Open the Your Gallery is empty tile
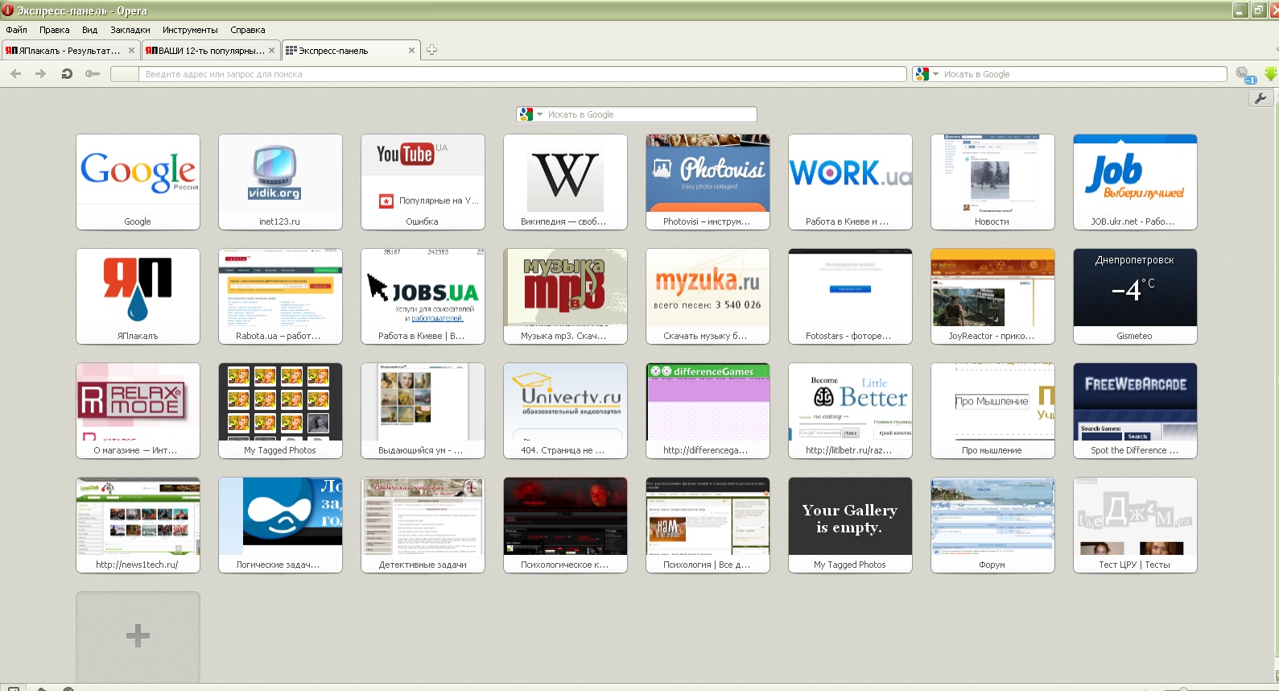 point(850,525)
